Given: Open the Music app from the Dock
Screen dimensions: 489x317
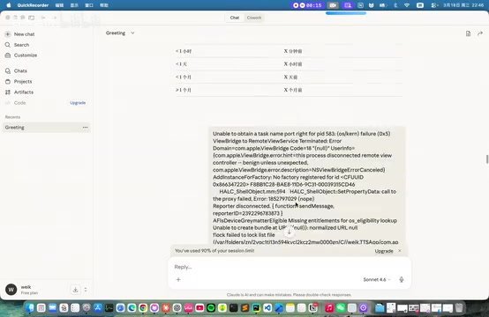Looking at the screenshot, I should pos(329,308).
